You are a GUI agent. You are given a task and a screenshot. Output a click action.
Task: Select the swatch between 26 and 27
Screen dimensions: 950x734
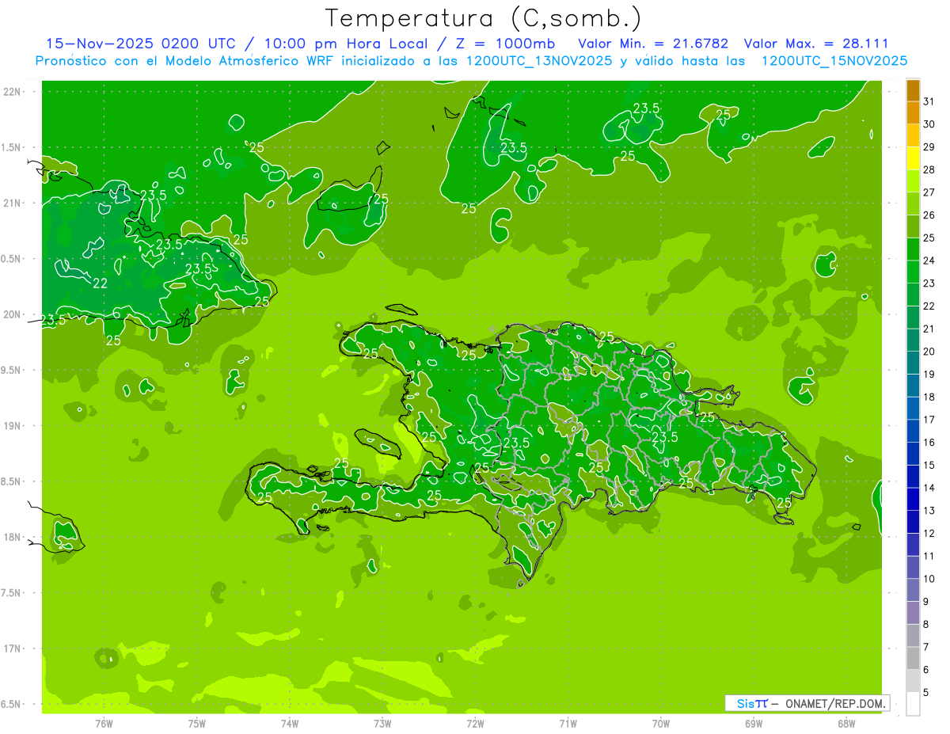click(x=913, y=203)
